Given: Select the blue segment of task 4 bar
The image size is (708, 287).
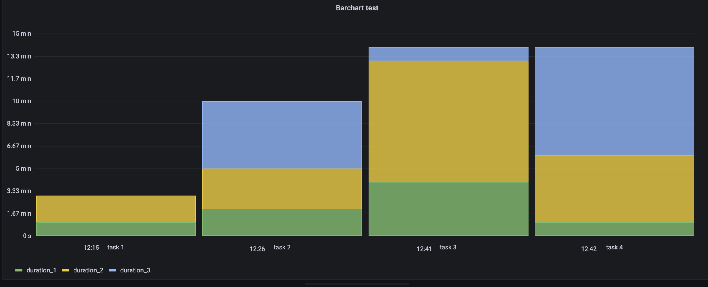Looking at the screenshot, I should pyautogui.click(x=614, y=101).
